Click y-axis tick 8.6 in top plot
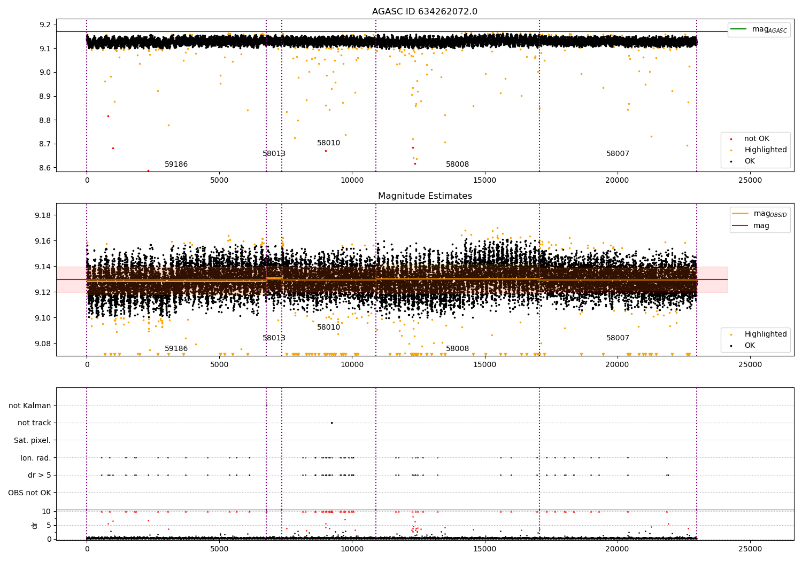This screenshot has width=802, height=561. pyautogui.click(x=45, y=168)
